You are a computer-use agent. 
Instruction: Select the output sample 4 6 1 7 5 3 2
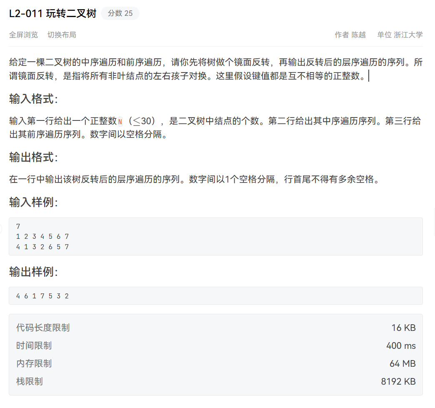[x=42, y=296]
